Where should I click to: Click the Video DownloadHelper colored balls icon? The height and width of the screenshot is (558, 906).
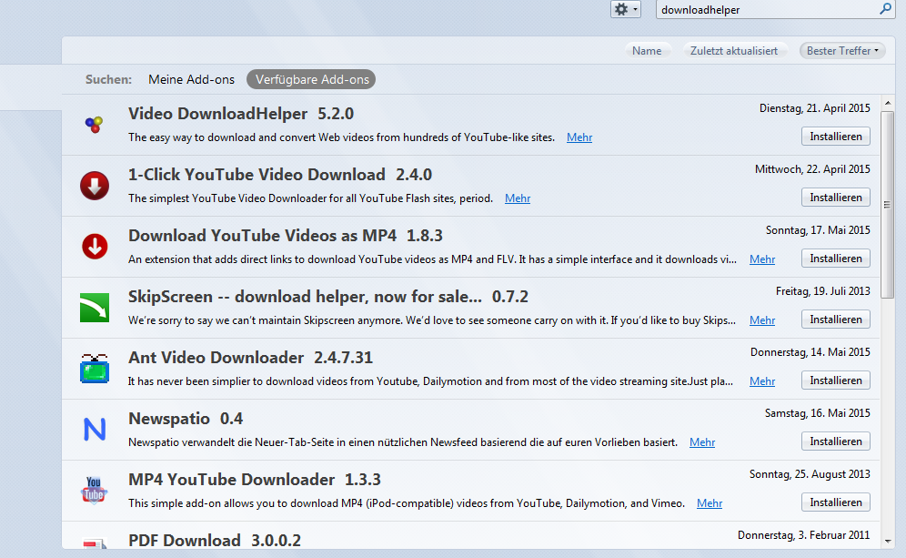tap(94, 125)
